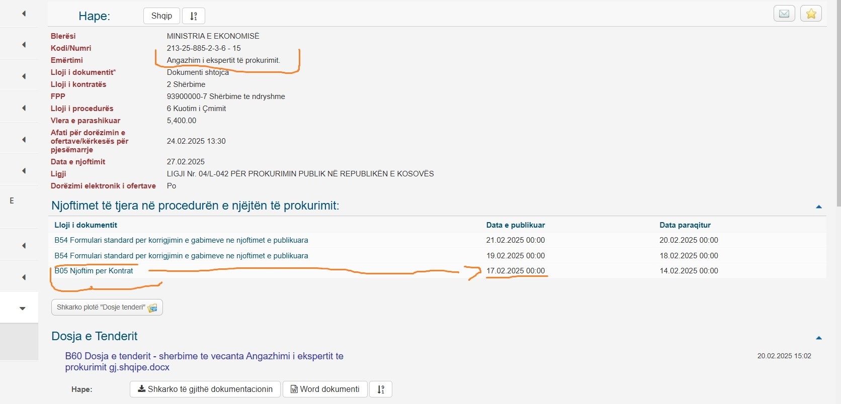Open the Word dokumenti download
841x404 pixels.
point(325,389)
